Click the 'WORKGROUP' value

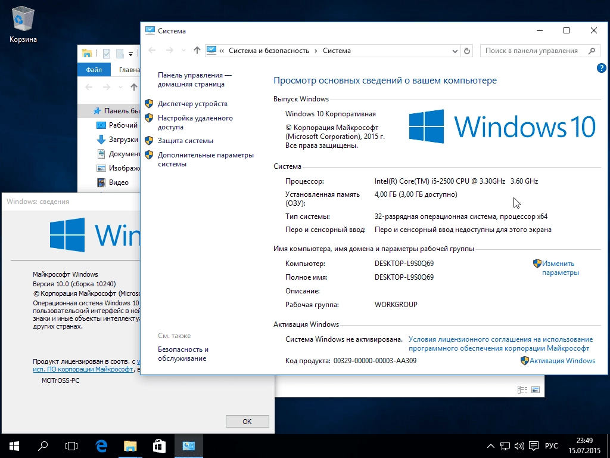coord(396,305)
